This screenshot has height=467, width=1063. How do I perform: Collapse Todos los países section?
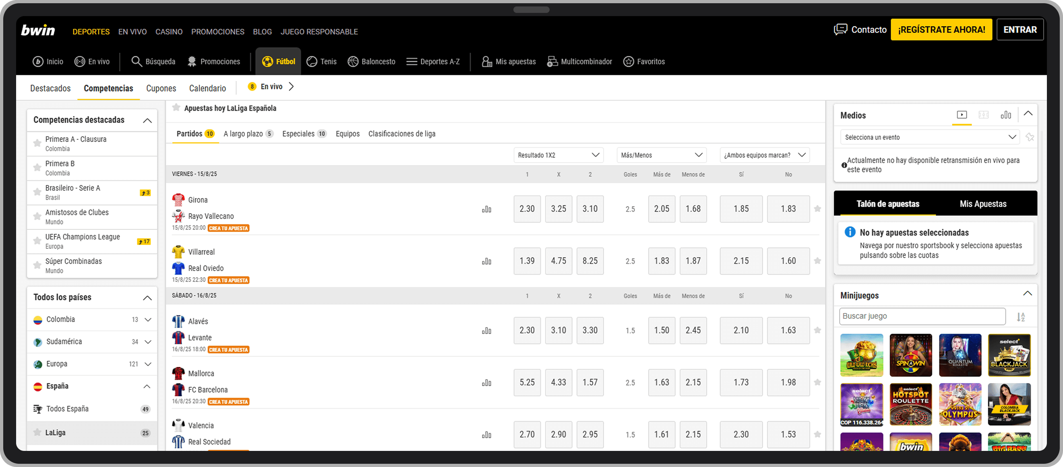point(147,298)
